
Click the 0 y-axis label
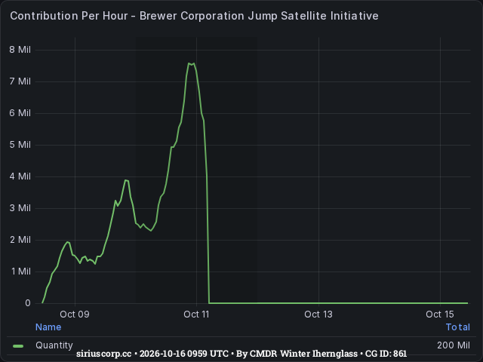[28, 303]
